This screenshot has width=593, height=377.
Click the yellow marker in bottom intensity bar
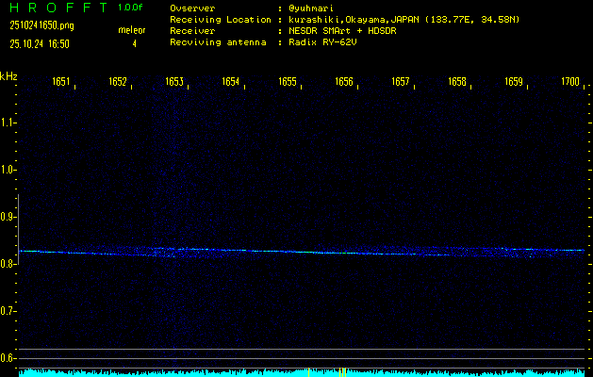click(341, 371)
